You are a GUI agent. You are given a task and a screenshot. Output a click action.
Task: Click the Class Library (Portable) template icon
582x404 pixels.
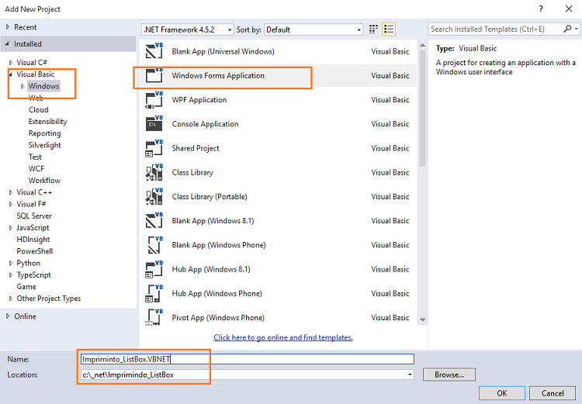154,196
